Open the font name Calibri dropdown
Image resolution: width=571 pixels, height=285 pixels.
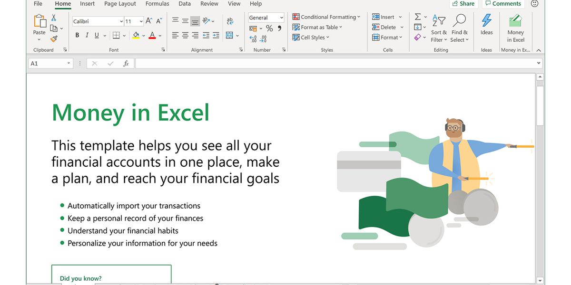[x=121, y=21]
